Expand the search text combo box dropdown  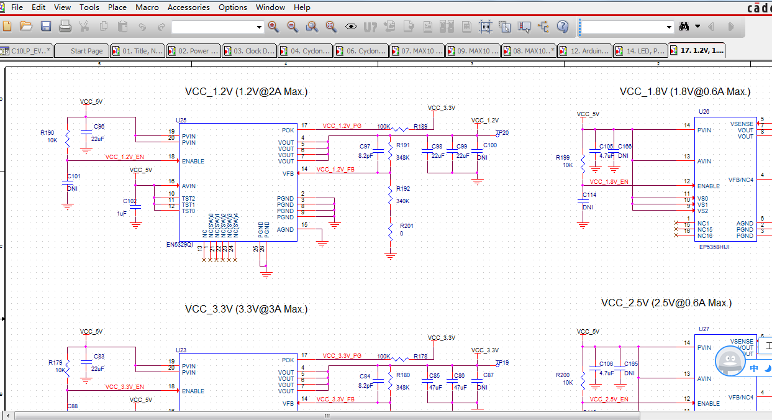(669, 27)
